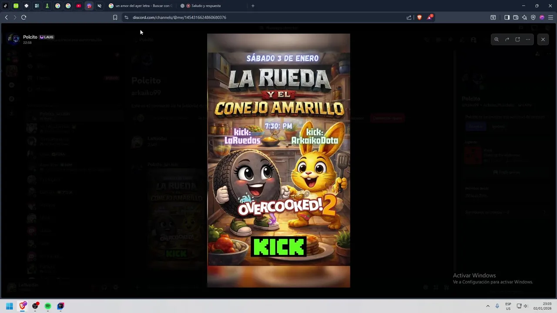The width and height of the screenshot is (557, 313).
Task: Switch to the green face pinned tab
Action: click(16, 6)
